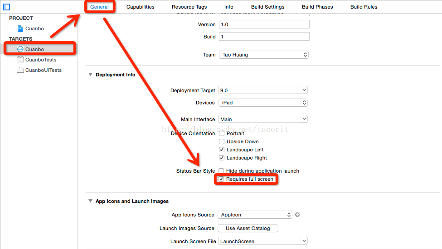442x249 pixels.
Task: Click the Cuanbo app target icon
Action: tap(20, 49)
